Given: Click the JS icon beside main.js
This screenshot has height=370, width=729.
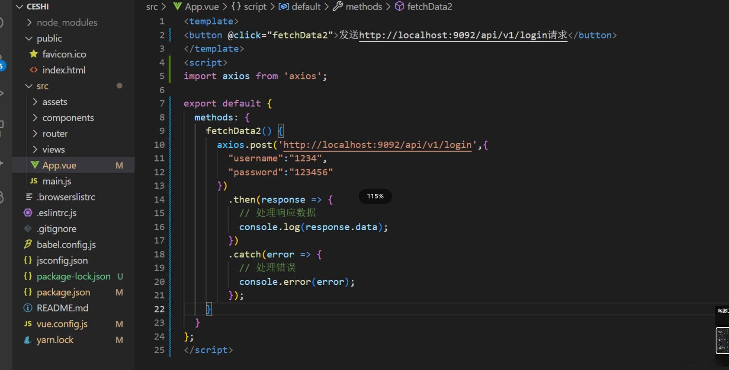Looking at the screenshot, I should coord(34,181).
